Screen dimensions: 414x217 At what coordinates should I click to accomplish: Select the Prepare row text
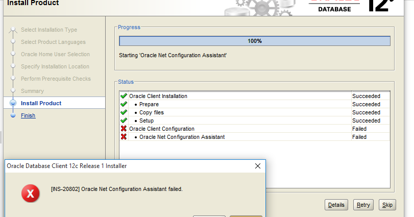pyautogui.click(x=149, y=104)
